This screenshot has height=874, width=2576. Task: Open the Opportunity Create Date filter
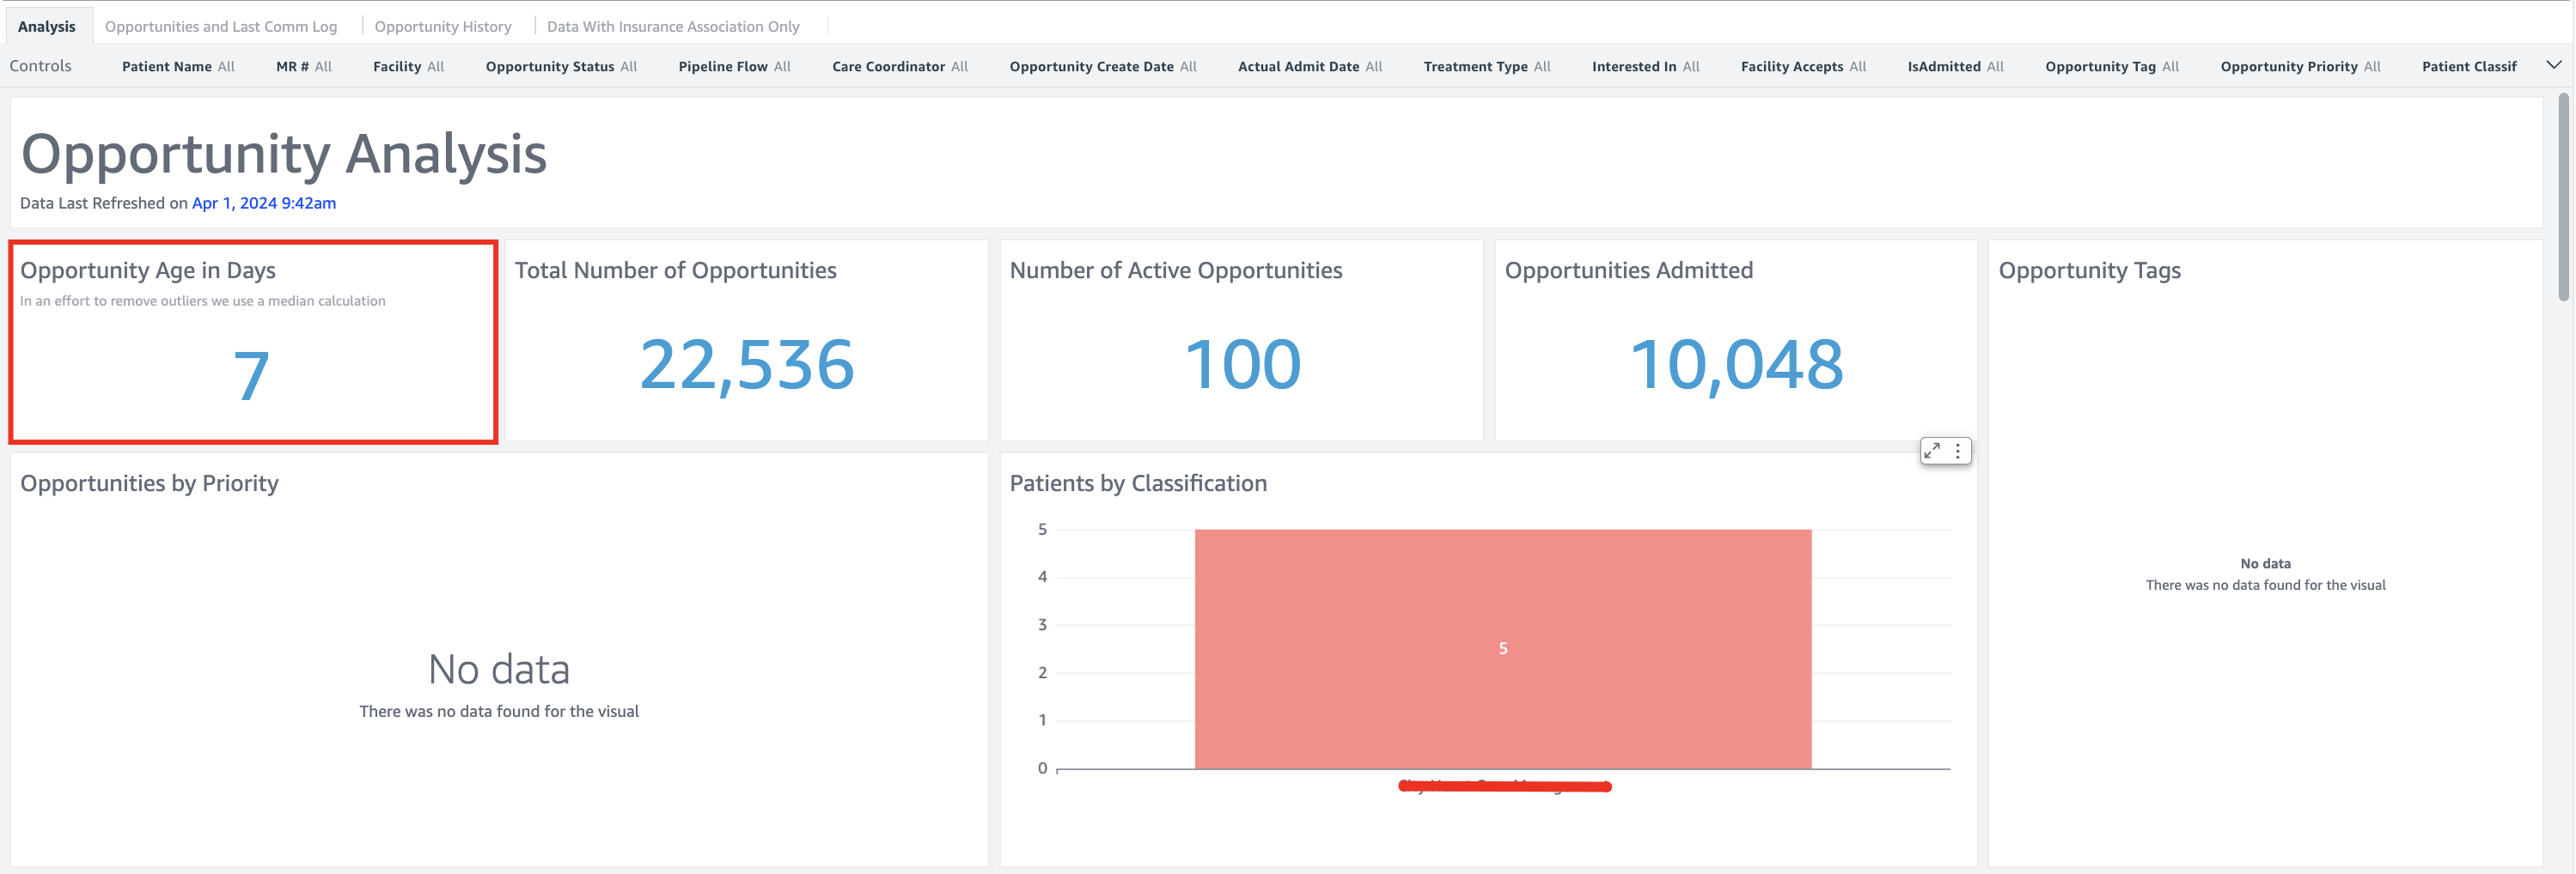click(x=1102, y=66)
